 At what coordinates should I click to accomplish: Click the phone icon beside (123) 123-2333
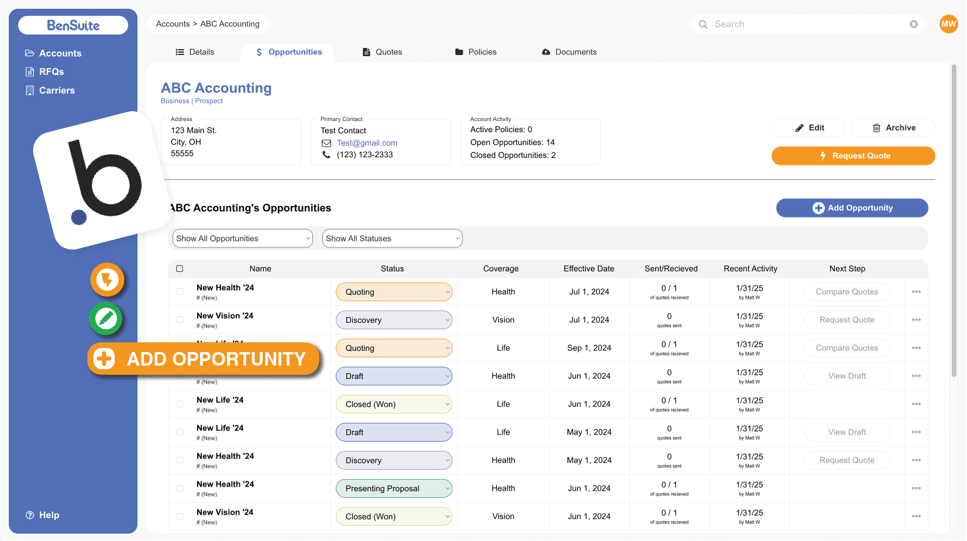326,155
